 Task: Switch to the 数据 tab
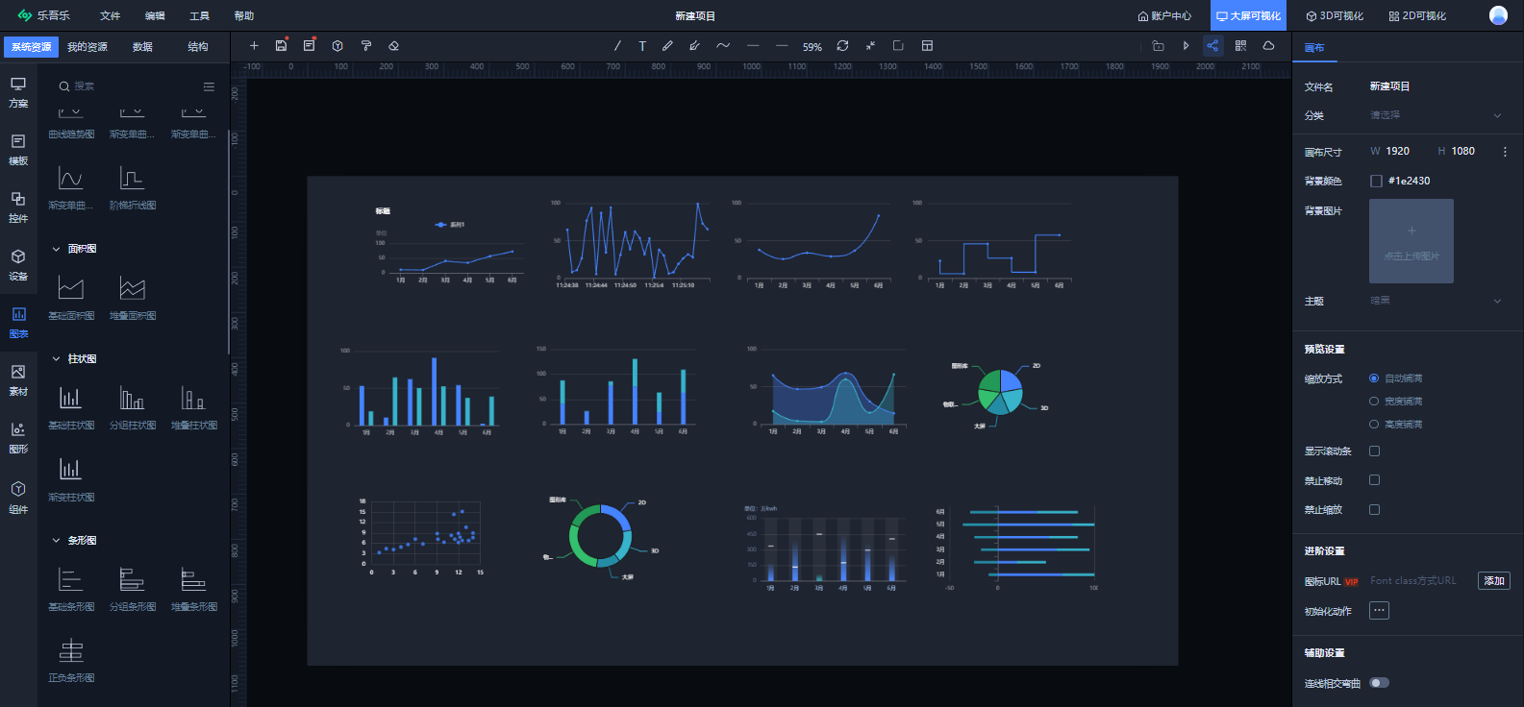pyautogui.click(x=142, y=47)
